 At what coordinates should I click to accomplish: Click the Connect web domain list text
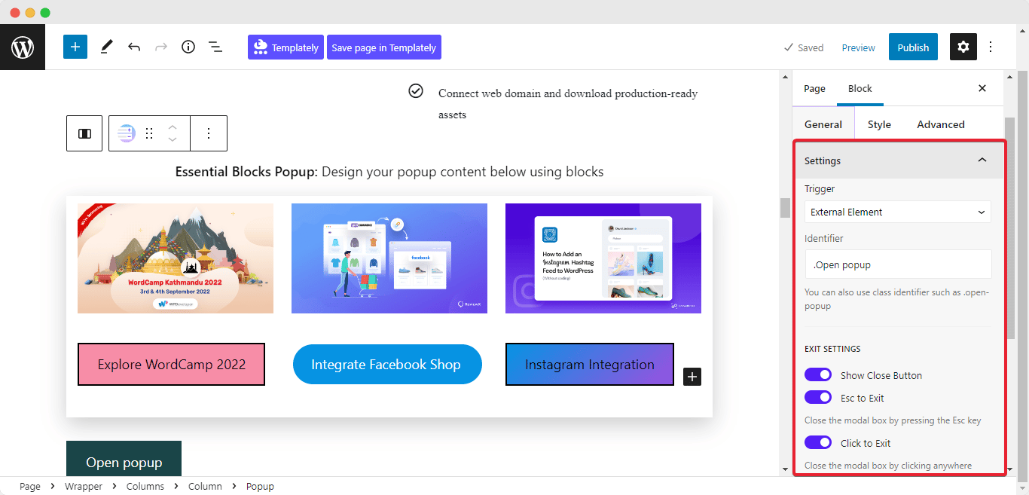pos(568,104)
